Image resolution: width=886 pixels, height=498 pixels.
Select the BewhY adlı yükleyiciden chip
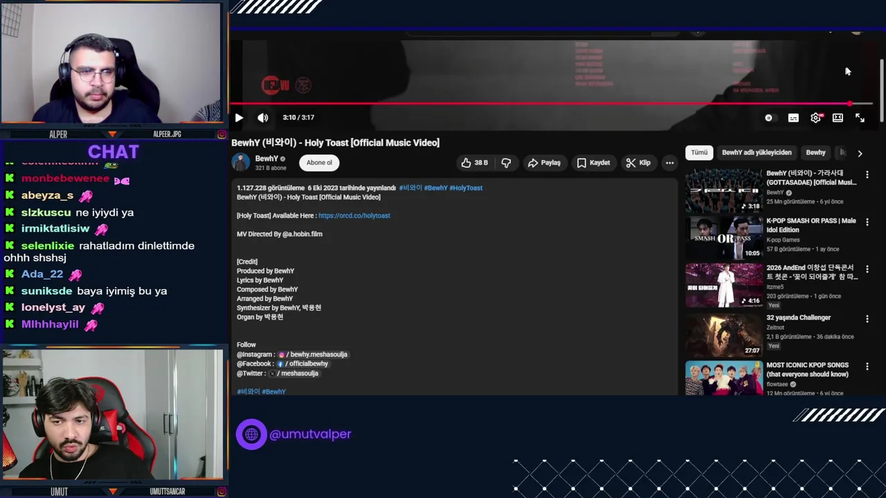[757, 152]
